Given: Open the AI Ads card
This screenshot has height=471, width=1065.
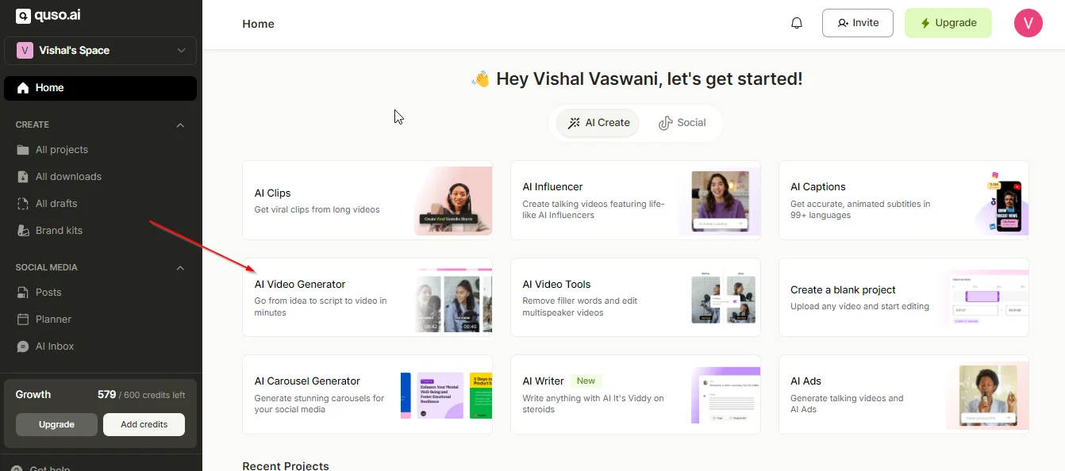Looking at the screenshot, I should (x=903, y=394).
